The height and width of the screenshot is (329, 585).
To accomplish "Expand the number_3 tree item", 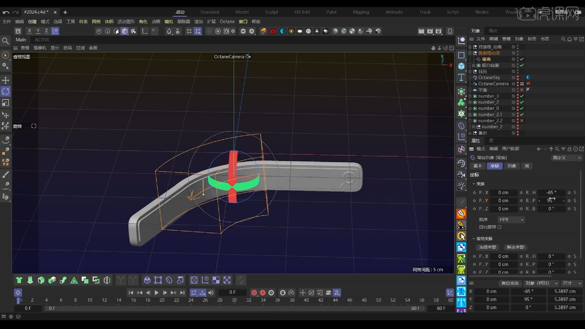I will (470, 96).
